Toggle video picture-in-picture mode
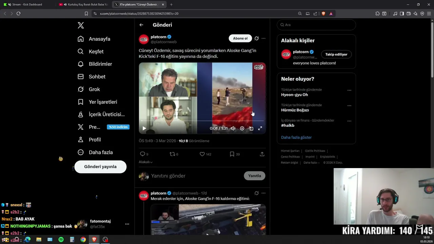This screenshot has height=244, width=434. coord(251,128)
